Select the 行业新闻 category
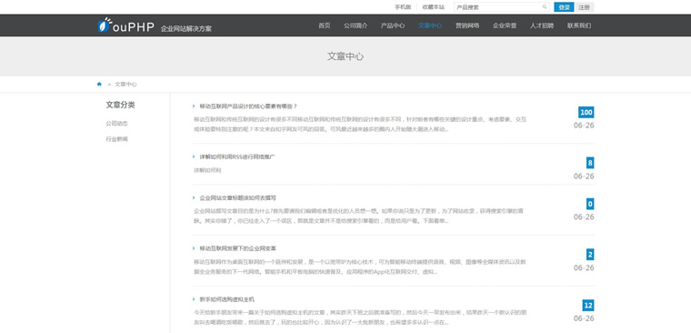 [116, 139]
